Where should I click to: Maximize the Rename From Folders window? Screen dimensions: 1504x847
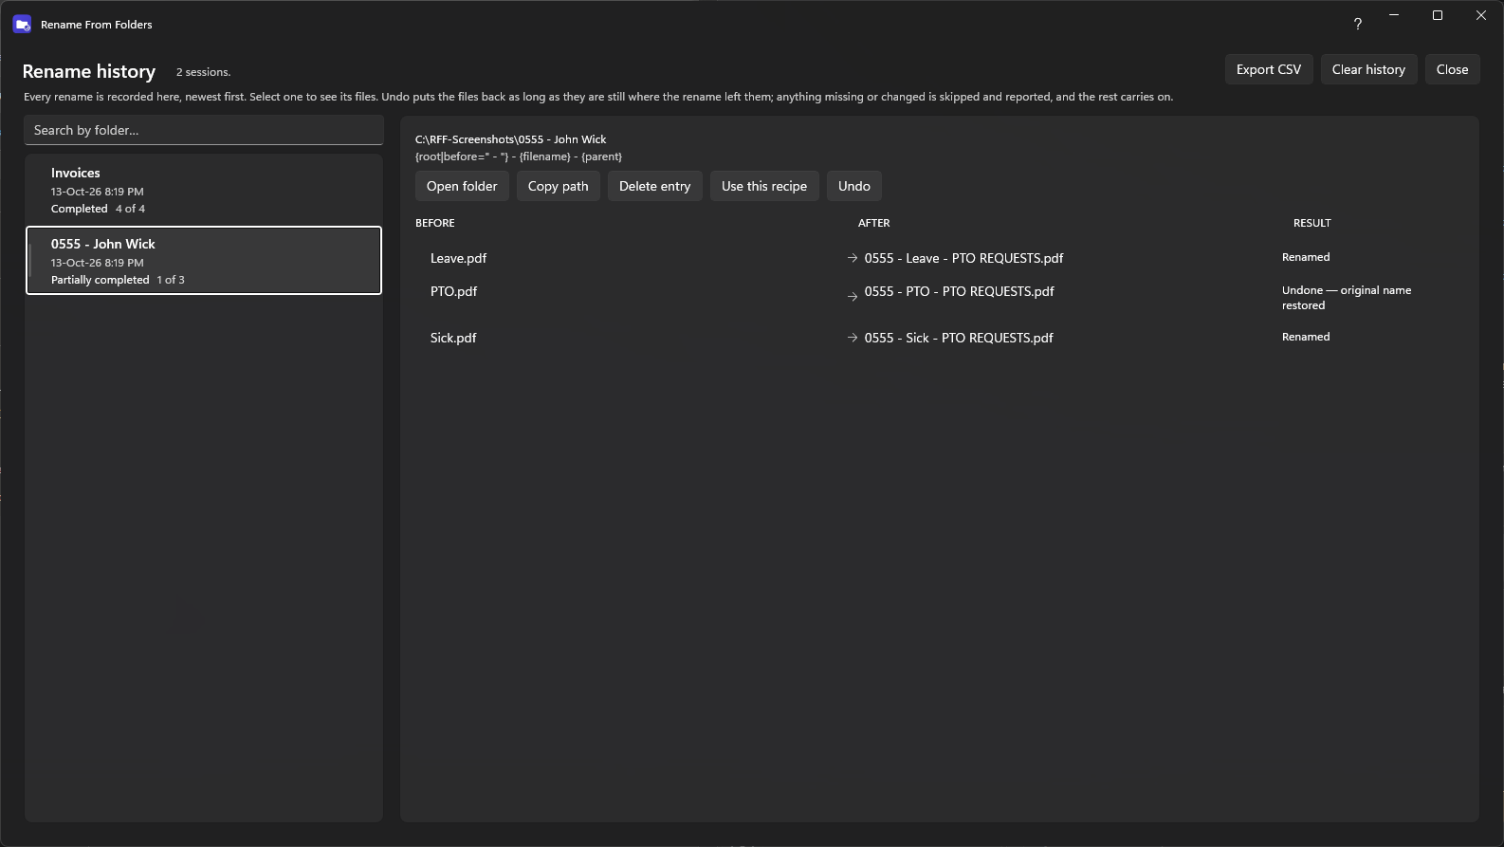(1438, 15)
